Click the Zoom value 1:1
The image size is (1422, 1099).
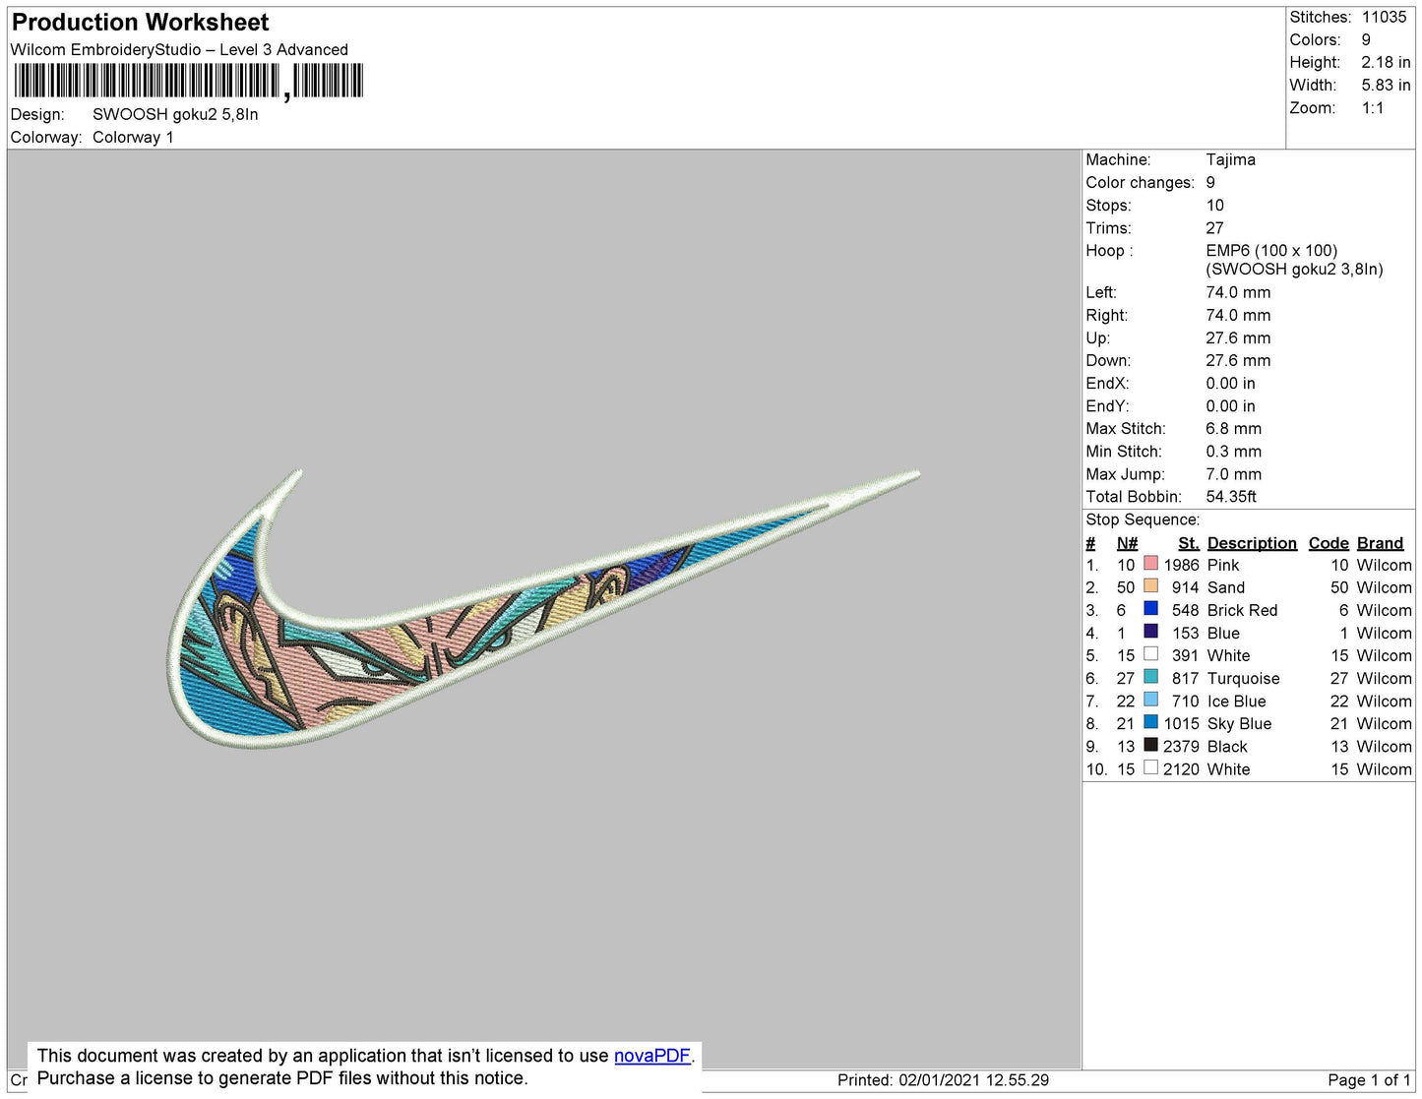1373,108
